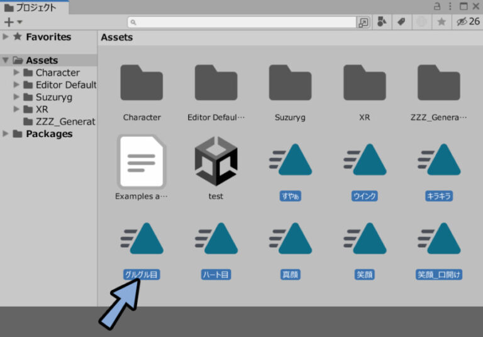Select the キラキラ animation clip

tap(438, 165)
